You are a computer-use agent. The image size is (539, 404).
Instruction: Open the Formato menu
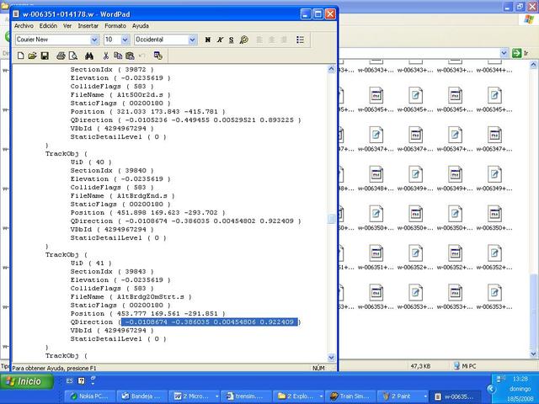(x=115, y=26)
